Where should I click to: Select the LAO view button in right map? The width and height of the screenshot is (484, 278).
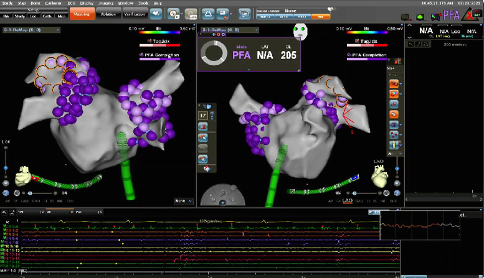click(348, 201)
